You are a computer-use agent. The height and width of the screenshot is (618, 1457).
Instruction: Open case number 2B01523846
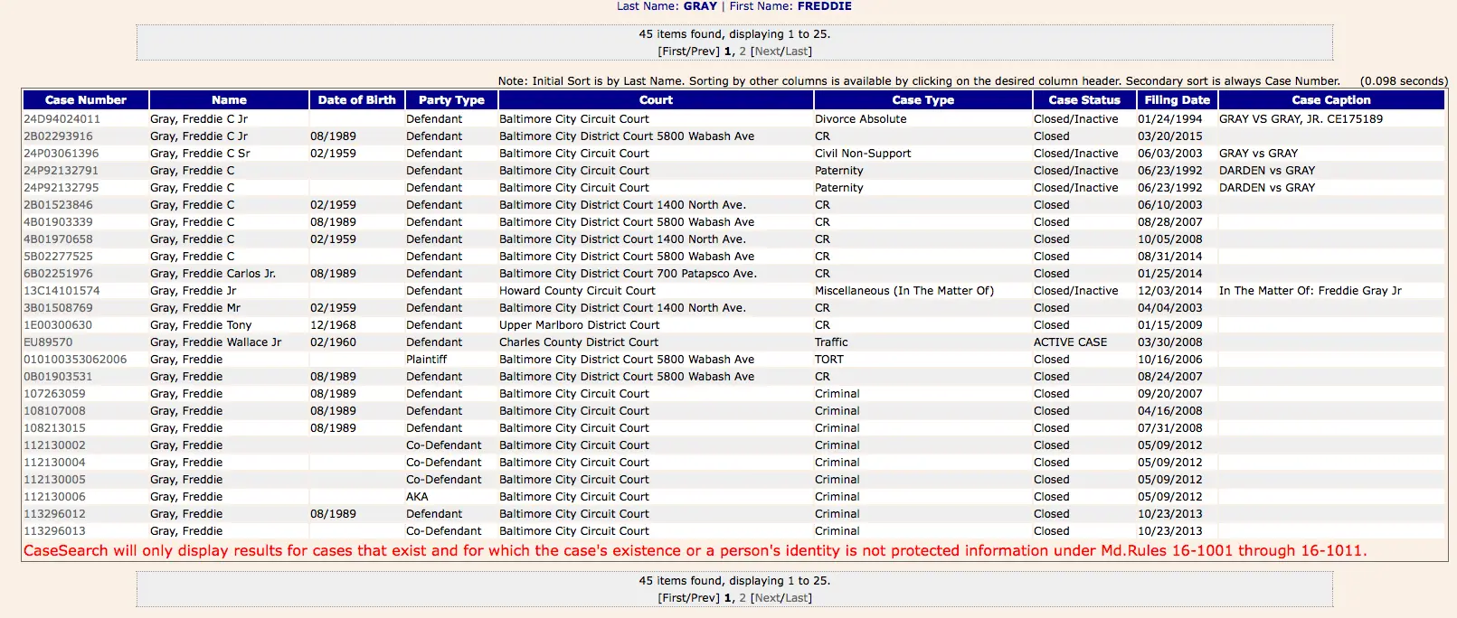(58, 205)
